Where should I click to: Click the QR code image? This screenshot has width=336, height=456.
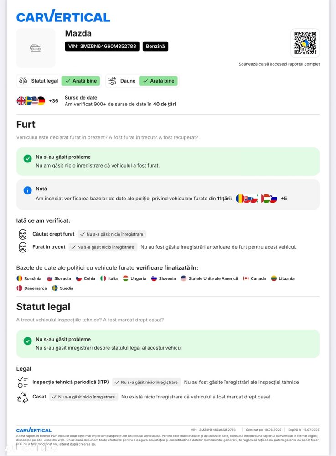click(x=305, y=43)
